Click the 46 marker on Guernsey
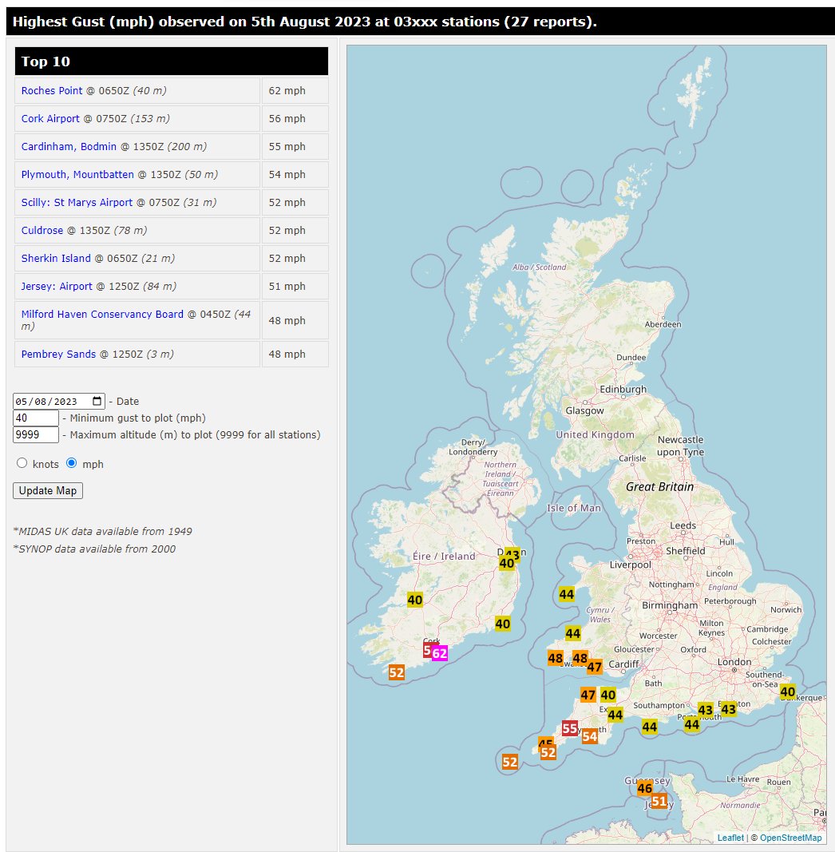The height and width of the screenshot is (852, 835). click(645, 788)
